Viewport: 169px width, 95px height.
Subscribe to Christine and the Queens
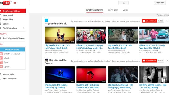[x=149, y=60]
